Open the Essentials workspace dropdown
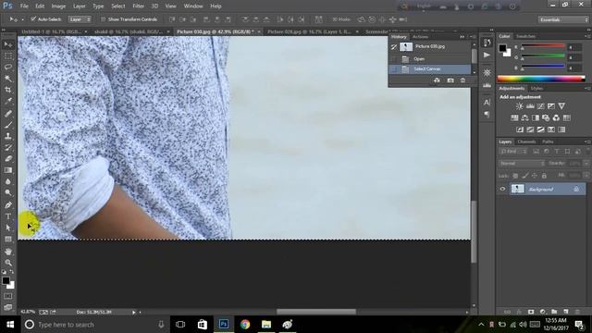Image resolution: width=592 pixels, height=333 pixels. (x=563, y=19)
